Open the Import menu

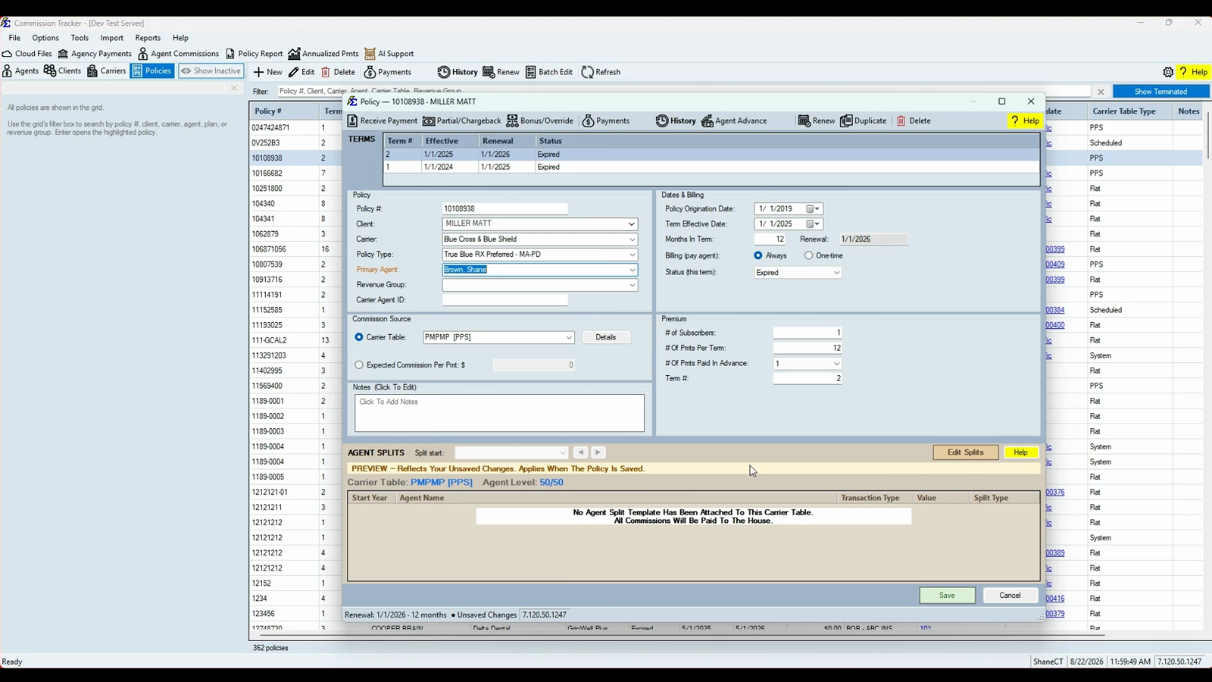coord(111,38)
